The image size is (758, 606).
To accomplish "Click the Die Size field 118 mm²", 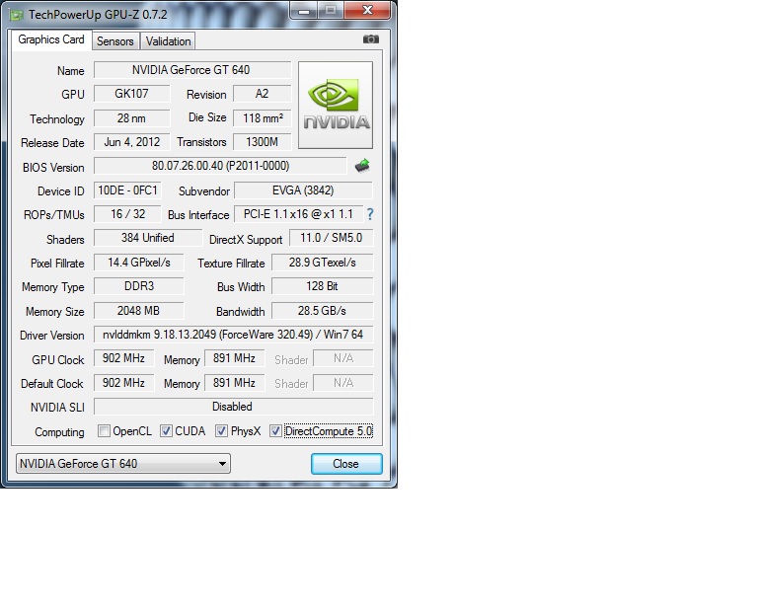I will [262, 117].
